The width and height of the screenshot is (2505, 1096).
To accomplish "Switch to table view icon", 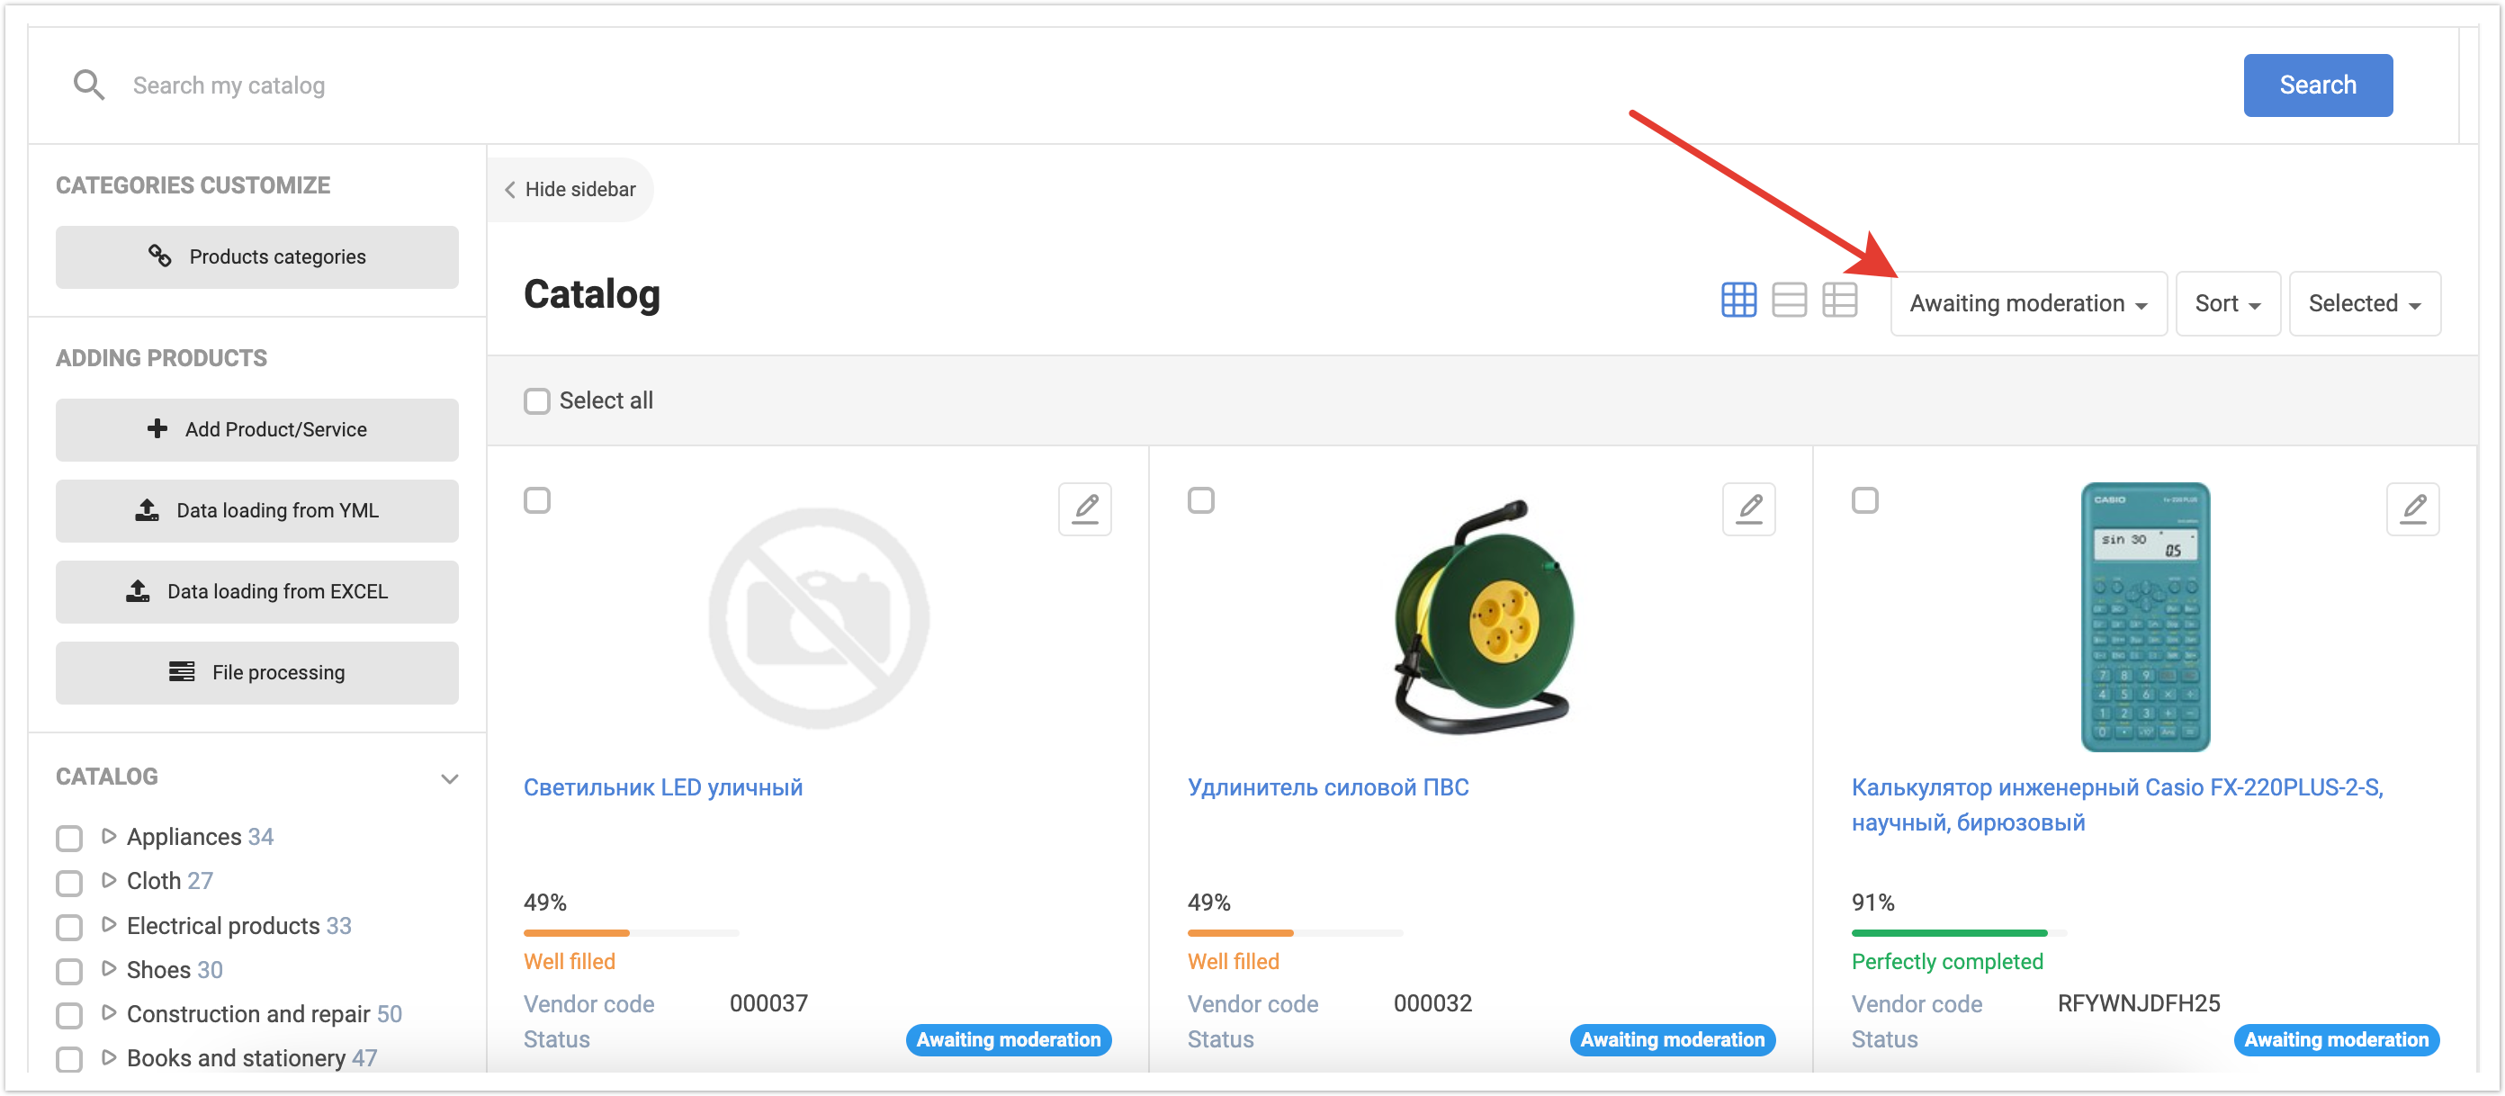I will click(x=1839, y=300).
